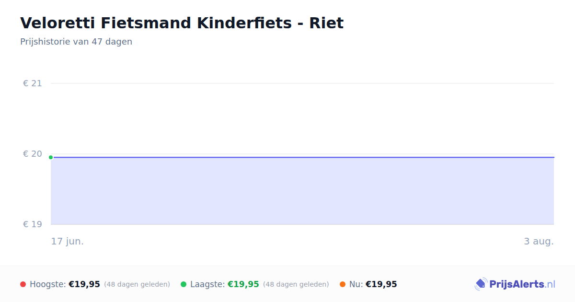Click the Prijshistorie van 47 dagen subtitle

[x=76, y=42]
